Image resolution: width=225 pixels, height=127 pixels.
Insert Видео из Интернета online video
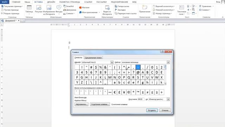pos(107,10)
